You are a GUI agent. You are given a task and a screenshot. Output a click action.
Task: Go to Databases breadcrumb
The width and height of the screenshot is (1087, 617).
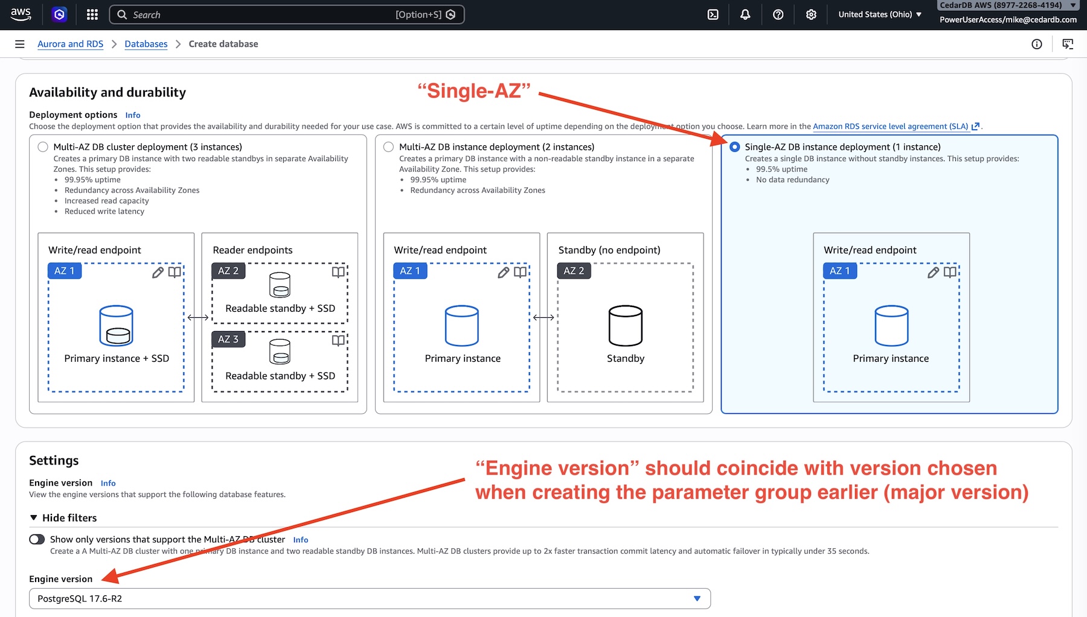tap(146, 44)
